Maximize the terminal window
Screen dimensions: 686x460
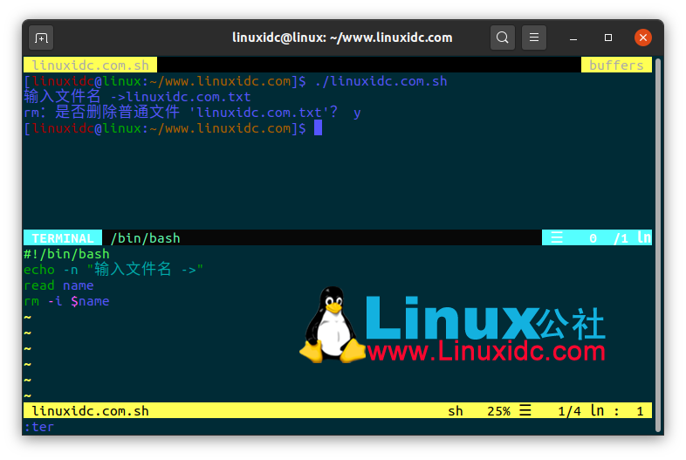click(608, 38)
